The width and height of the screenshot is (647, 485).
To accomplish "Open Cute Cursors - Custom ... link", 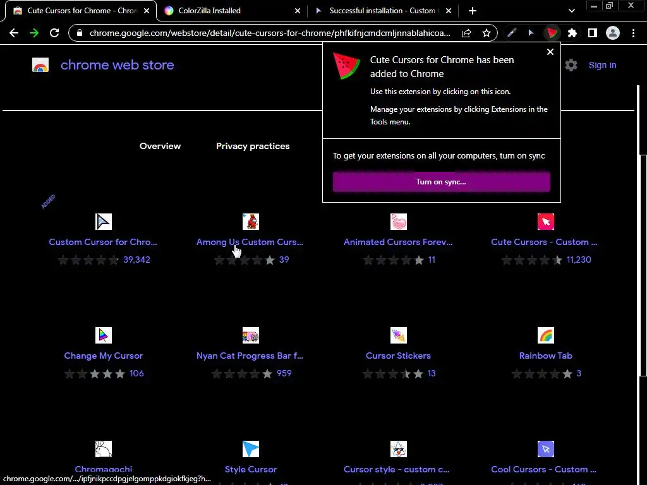I will point(544,242).
